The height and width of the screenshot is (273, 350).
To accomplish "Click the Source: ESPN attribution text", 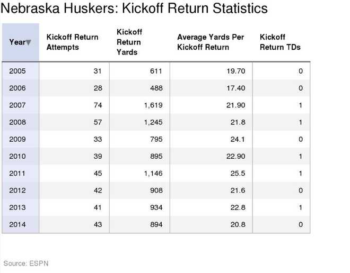I will click(x=26, y=263).
